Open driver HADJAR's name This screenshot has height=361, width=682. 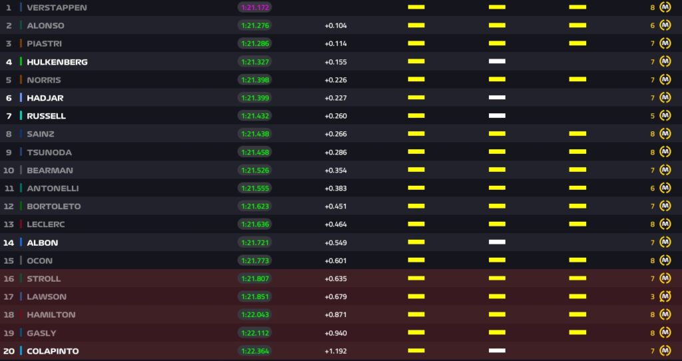coord(45,98)
